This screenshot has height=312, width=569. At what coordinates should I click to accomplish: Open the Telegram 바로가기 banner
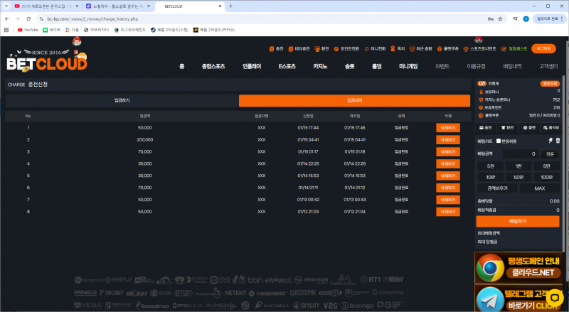pos(521,298)
